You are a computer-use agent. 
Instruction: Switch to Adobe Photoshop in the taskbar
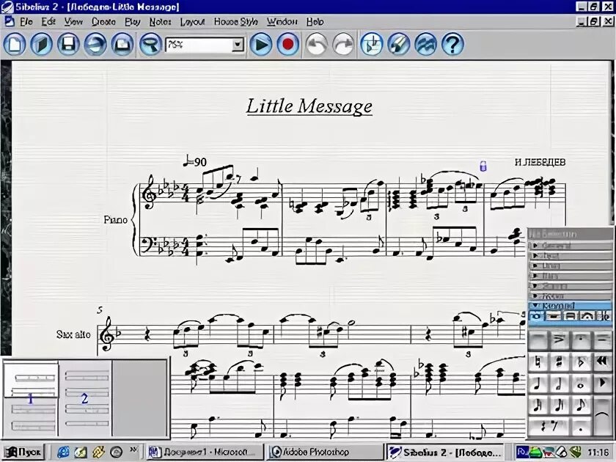pyautogui.click(x=324, y=452)
